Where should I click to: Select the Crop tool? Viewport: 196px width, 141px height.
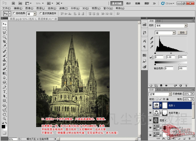[4, 41]
